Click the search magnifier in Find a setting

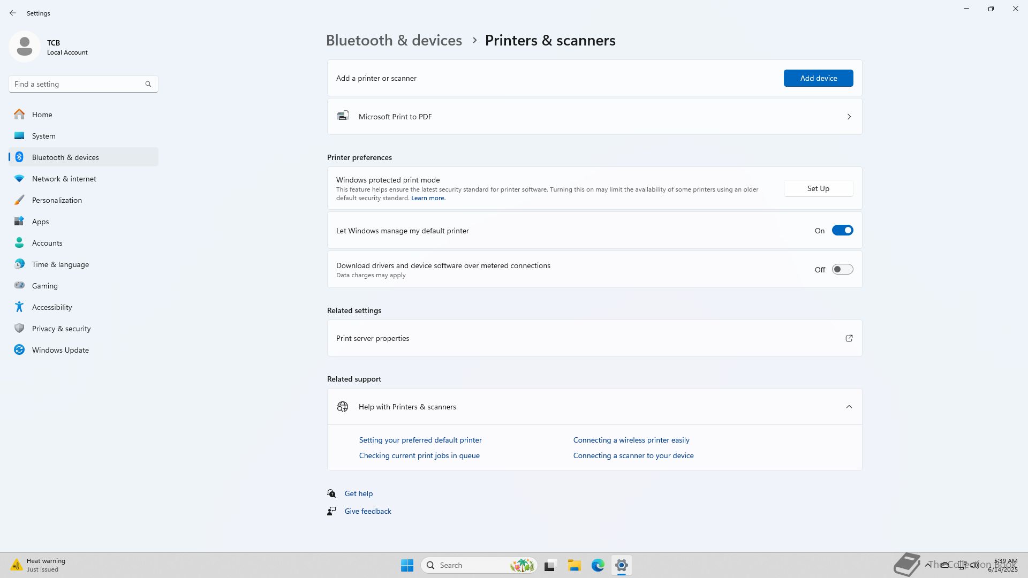pos(148,84)
